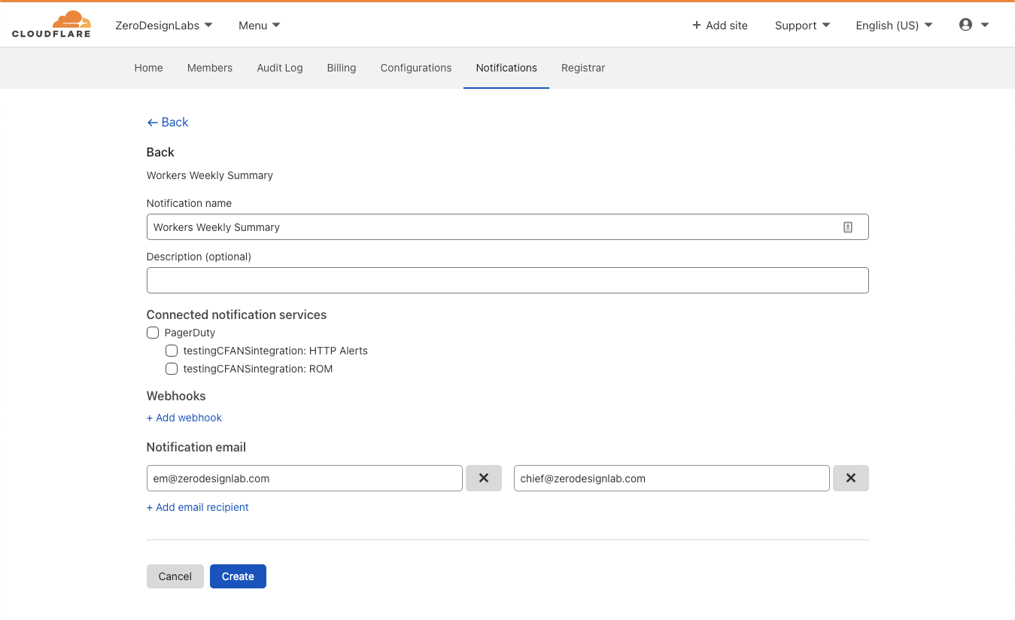1015x620 pixels.
Task: Focus the Description (optional) input field
Action: point(508,280)
